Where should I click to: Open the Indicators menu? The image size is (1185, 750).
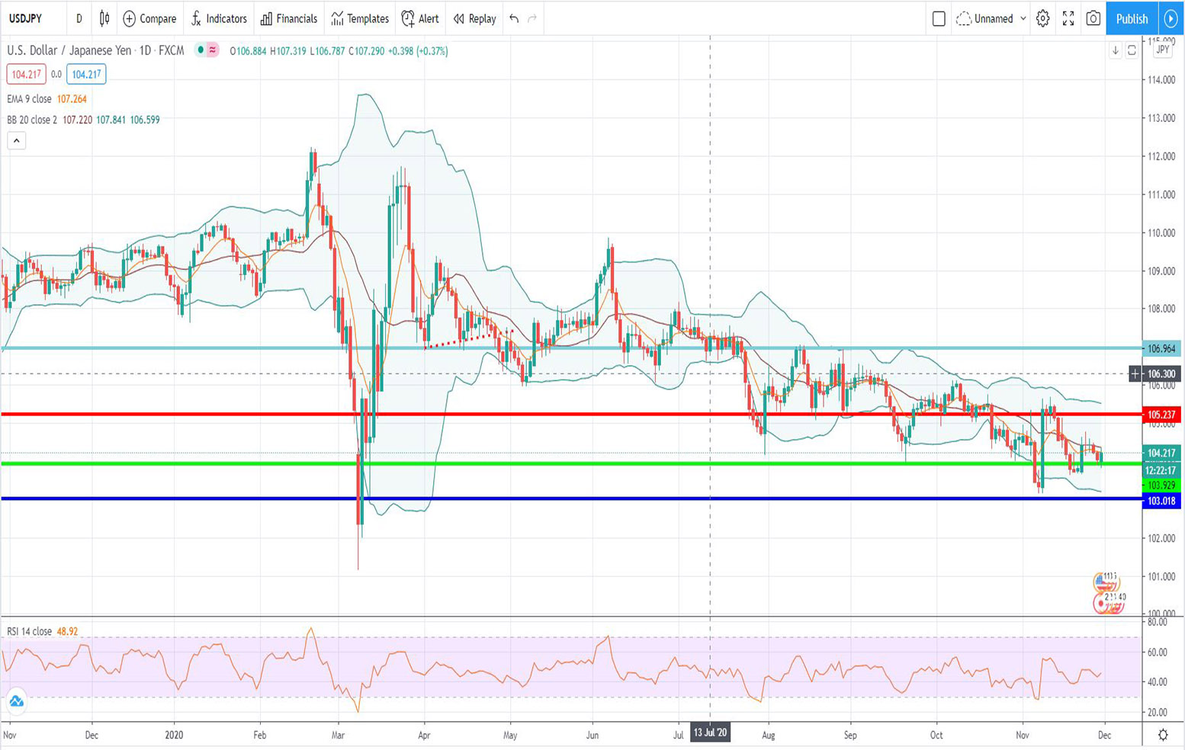(219, 18)
